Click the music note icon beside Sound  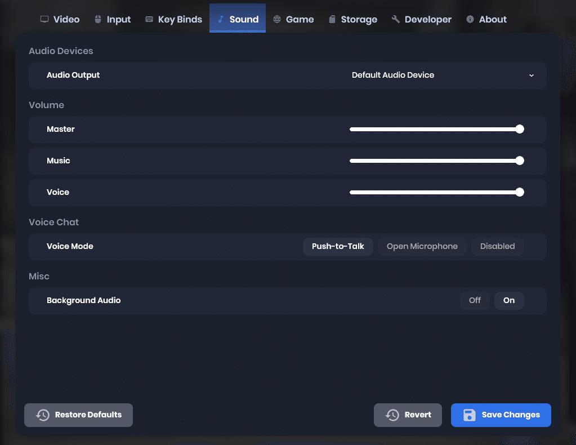point(220,19)
